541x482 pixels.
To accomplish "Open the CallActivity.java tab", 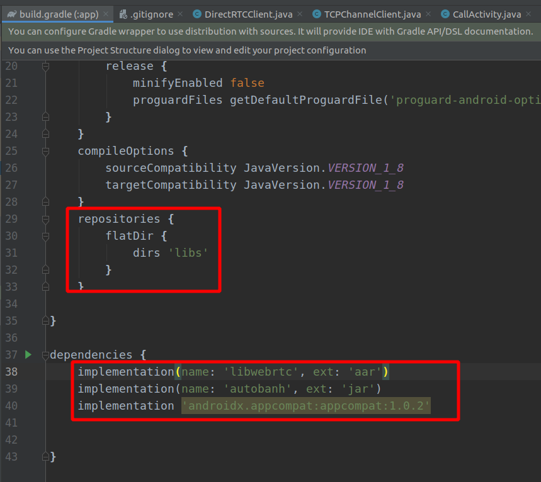I will (486, 14).
